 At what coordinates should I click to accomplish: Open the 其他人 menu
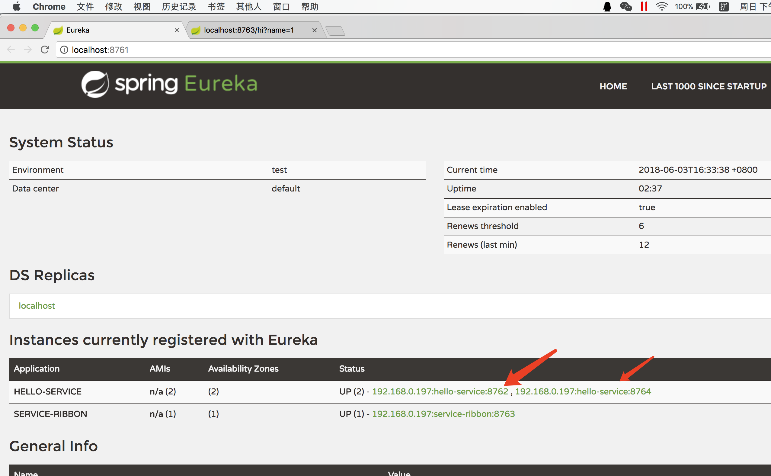pos(249,7)
